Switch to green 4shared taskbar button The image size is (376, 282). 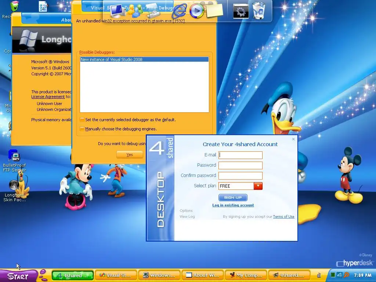click(73, 275)
